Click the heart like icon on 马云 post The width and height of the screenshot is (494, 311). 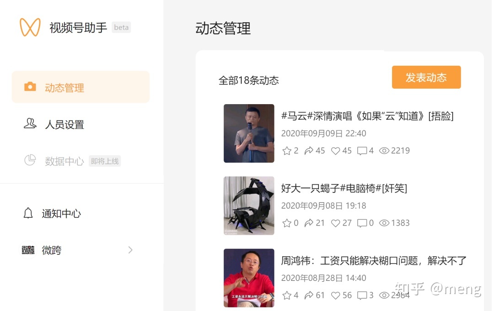click(336, 151)
